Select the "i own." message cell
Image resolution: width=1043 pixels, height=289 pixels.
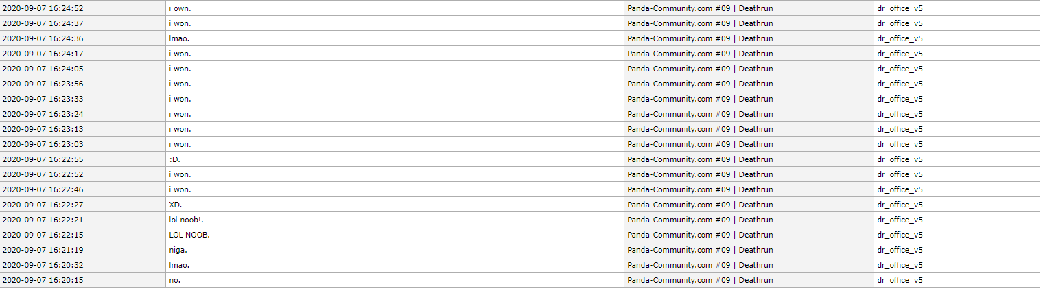point(180,8)
